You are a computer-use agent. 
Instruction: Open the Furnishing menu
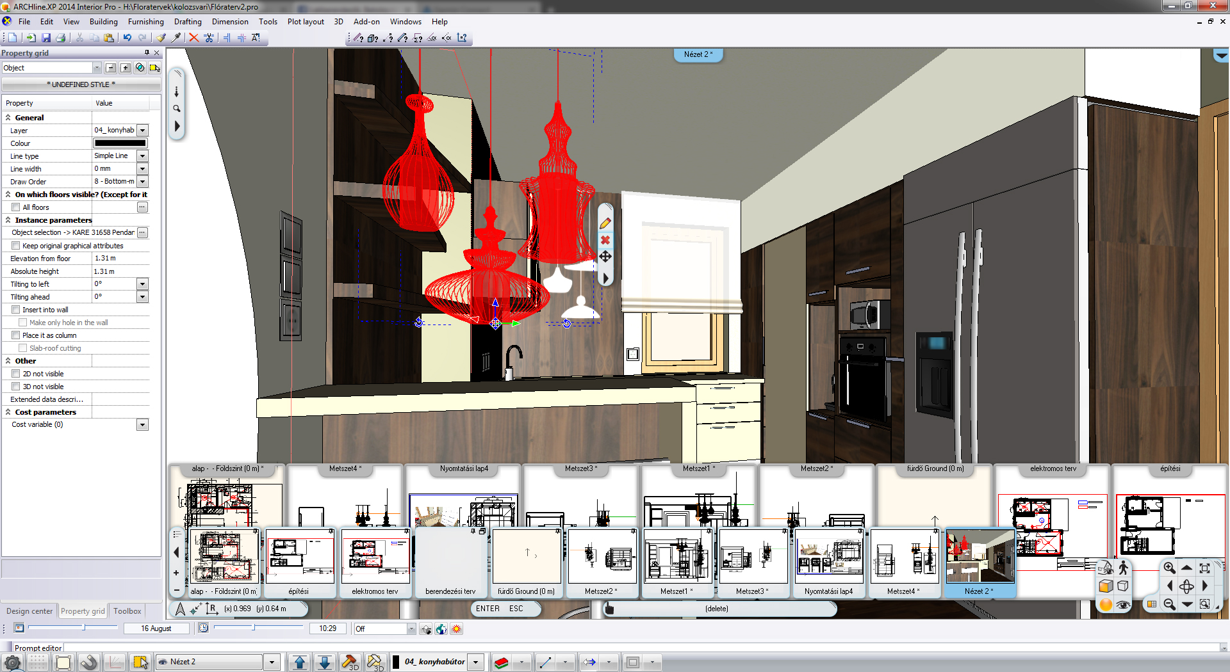[145, 22]
